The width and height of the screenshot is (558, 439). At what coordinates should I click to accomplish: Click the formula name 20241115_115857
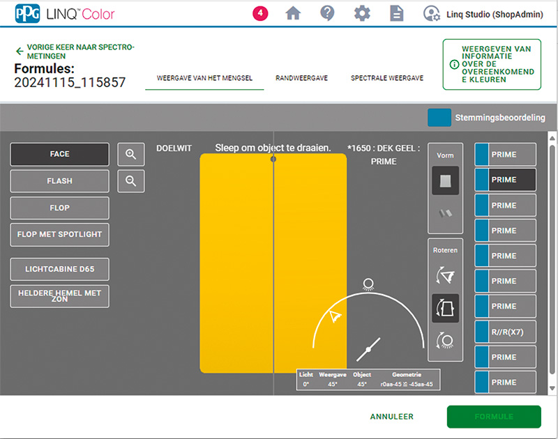[70, 82]
